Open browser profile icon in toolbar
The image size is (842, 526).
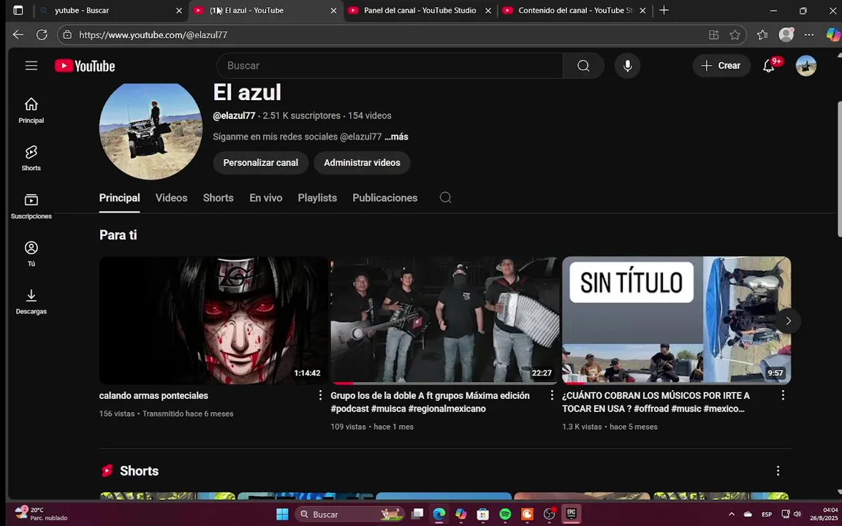point(786,35)
